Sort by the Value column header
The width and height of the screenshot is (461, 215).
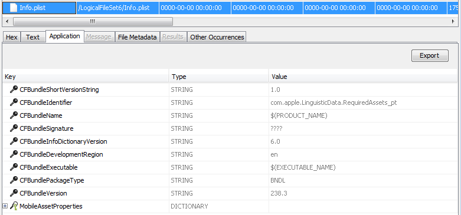pos(363,77)
